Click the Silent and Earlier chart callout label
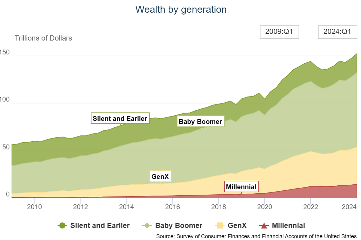Screen dimensions: 361x240 (x=120, y=118)
